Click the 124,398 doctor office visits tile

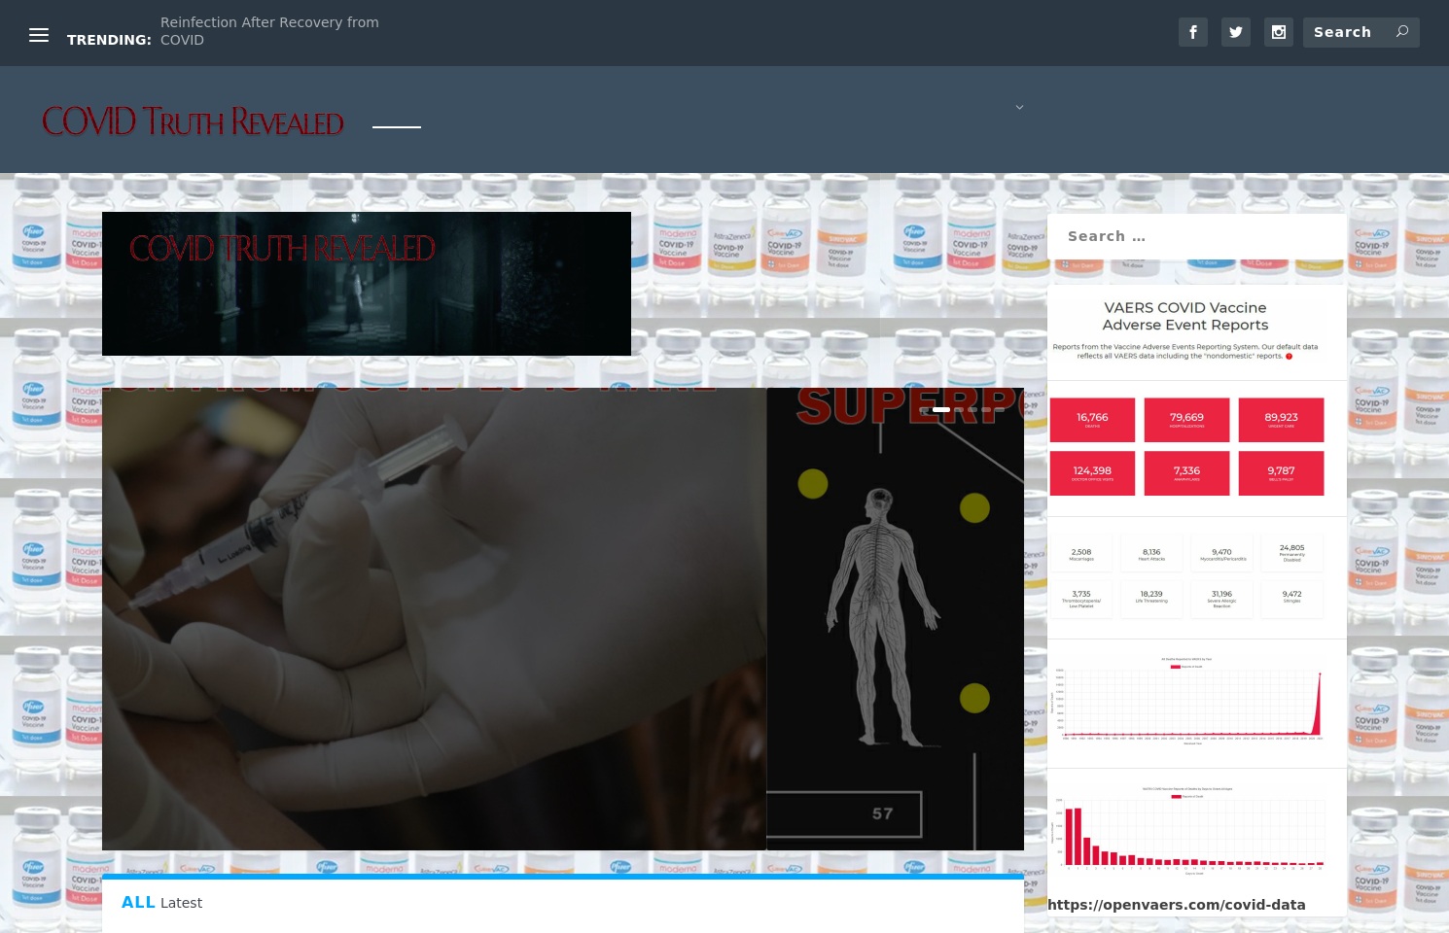pos(1092,473)
